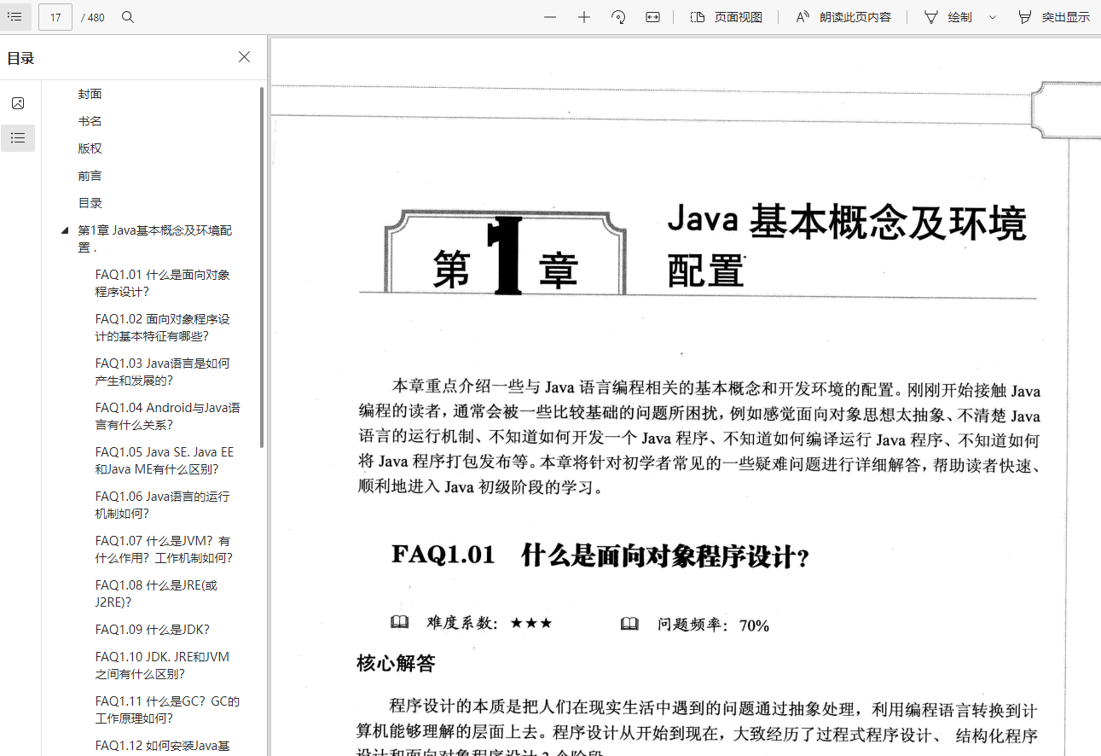
Task: Collapse the 第1章 Java基本概念及环境配置 tree node
Action: [x=65, y=230]
